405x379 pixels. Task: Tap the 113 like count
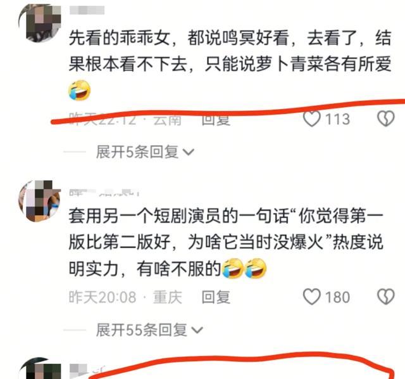(337, 119)
